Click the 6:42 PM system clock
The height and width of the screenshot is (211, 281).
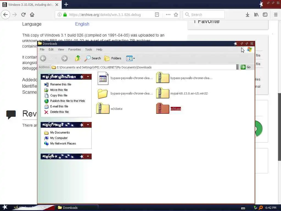(271, 208)
